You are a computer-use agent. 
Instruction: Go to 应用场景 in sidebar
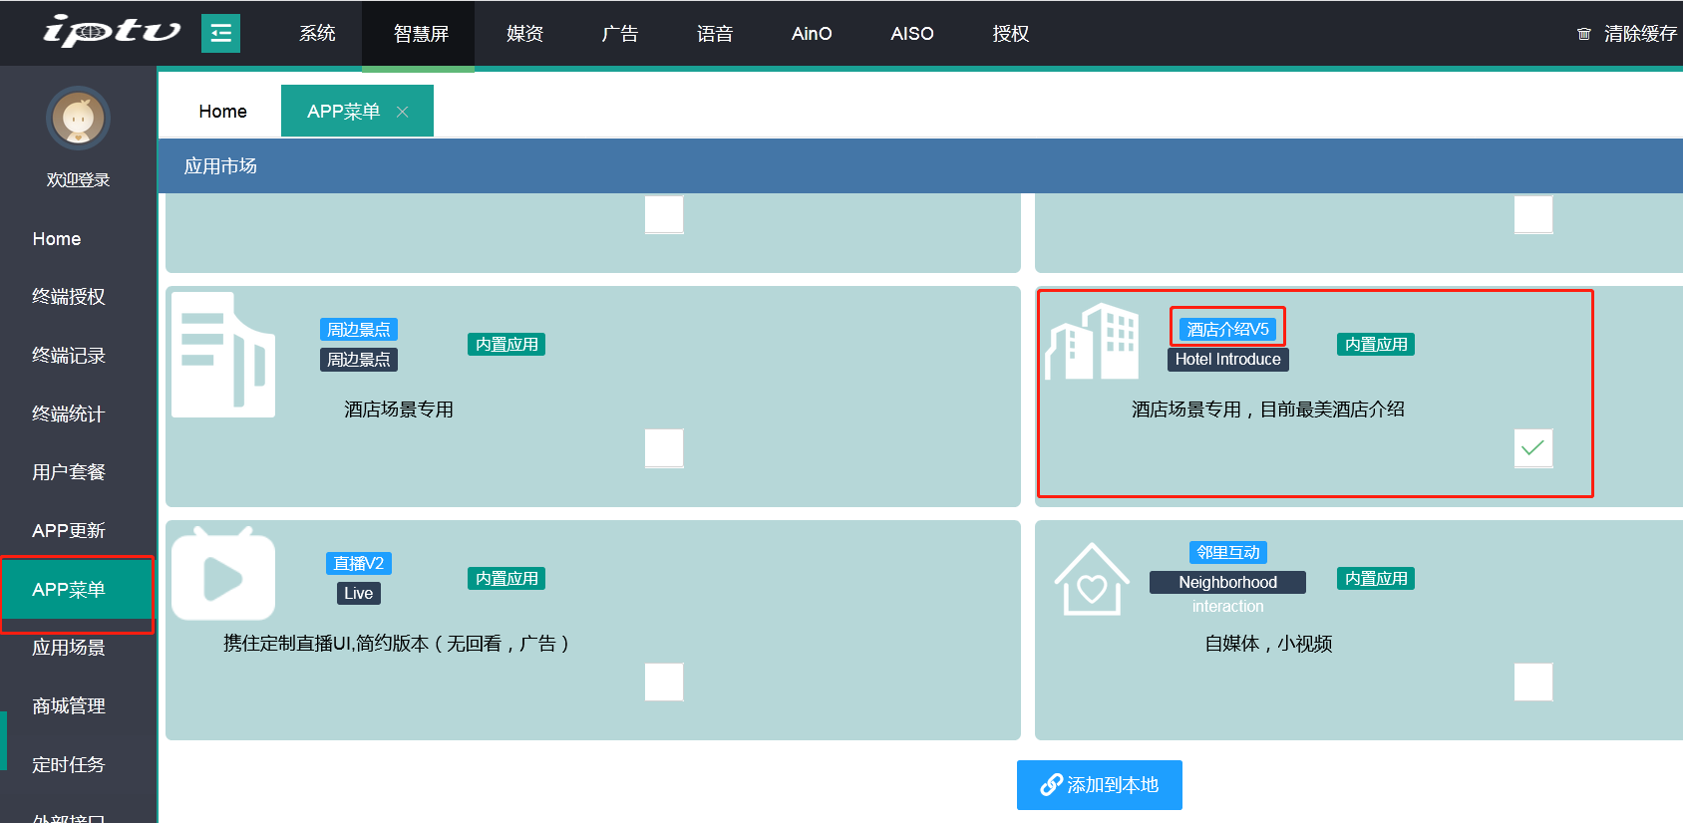[x=68, y=648]
